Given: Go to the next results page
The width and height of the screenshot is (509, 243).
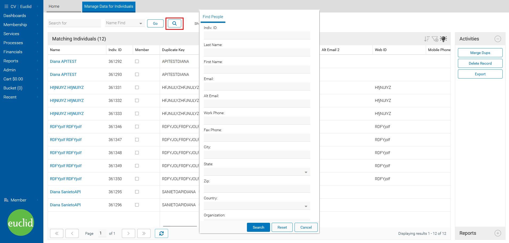Looking at the screenshot, I should coord(128,233).
